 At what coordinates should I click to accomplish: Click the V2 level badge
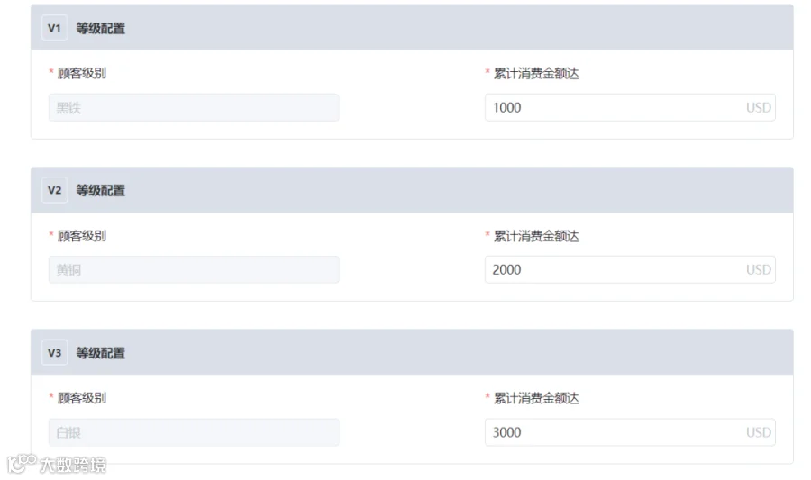(54, 190)
